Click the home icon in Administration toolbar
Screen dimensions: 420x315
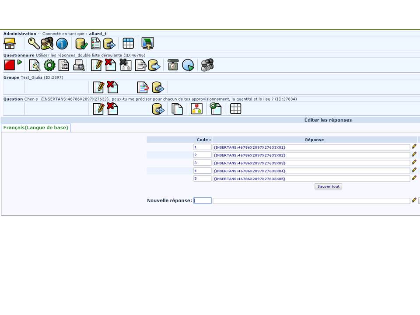(x=10, y=43)
